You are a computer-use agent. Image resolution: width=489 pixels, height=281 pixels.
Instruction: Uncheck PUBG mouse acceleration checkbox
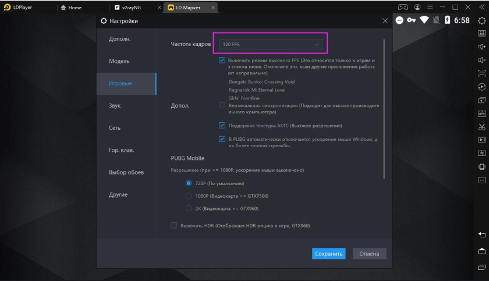tap(222, 139)
